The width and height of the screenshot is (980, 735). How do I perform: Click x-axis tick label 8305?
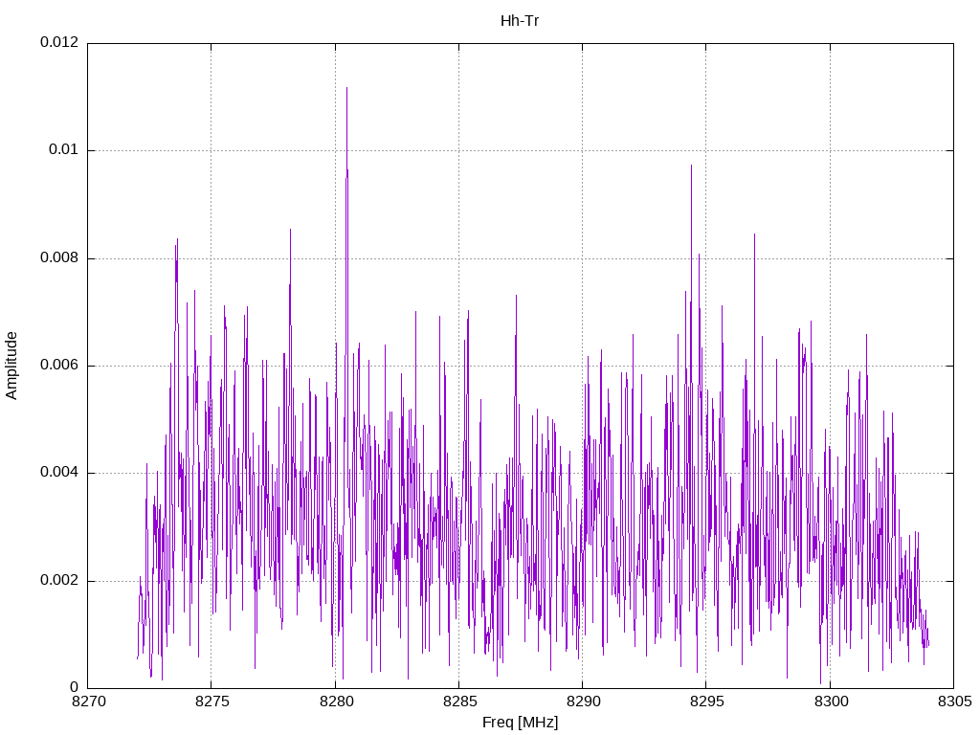(x=954, y=702)
